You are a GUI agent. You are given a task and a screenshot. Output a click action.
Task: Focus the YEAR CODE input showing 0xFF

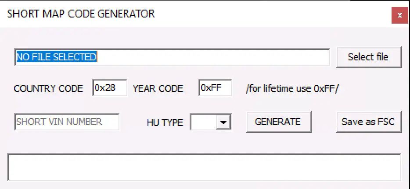pos(215,88)
